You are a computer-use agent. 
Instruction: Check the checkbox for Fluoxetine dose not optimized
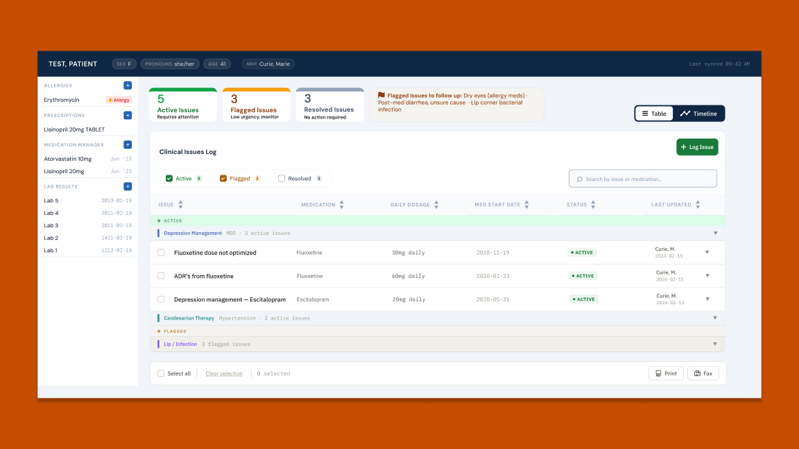[x=161, y=252]
